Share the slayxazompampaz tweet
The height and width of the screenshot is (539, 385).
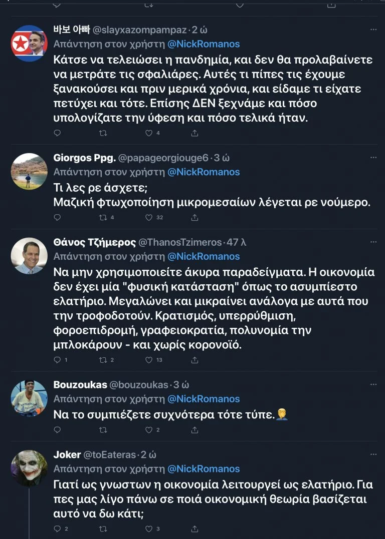click(x=195, y=133)
